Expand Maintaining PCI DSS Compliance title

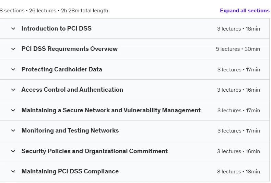[x=70, y=171]
